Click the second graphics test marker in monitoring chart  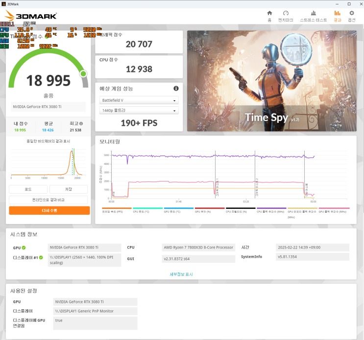255,175
